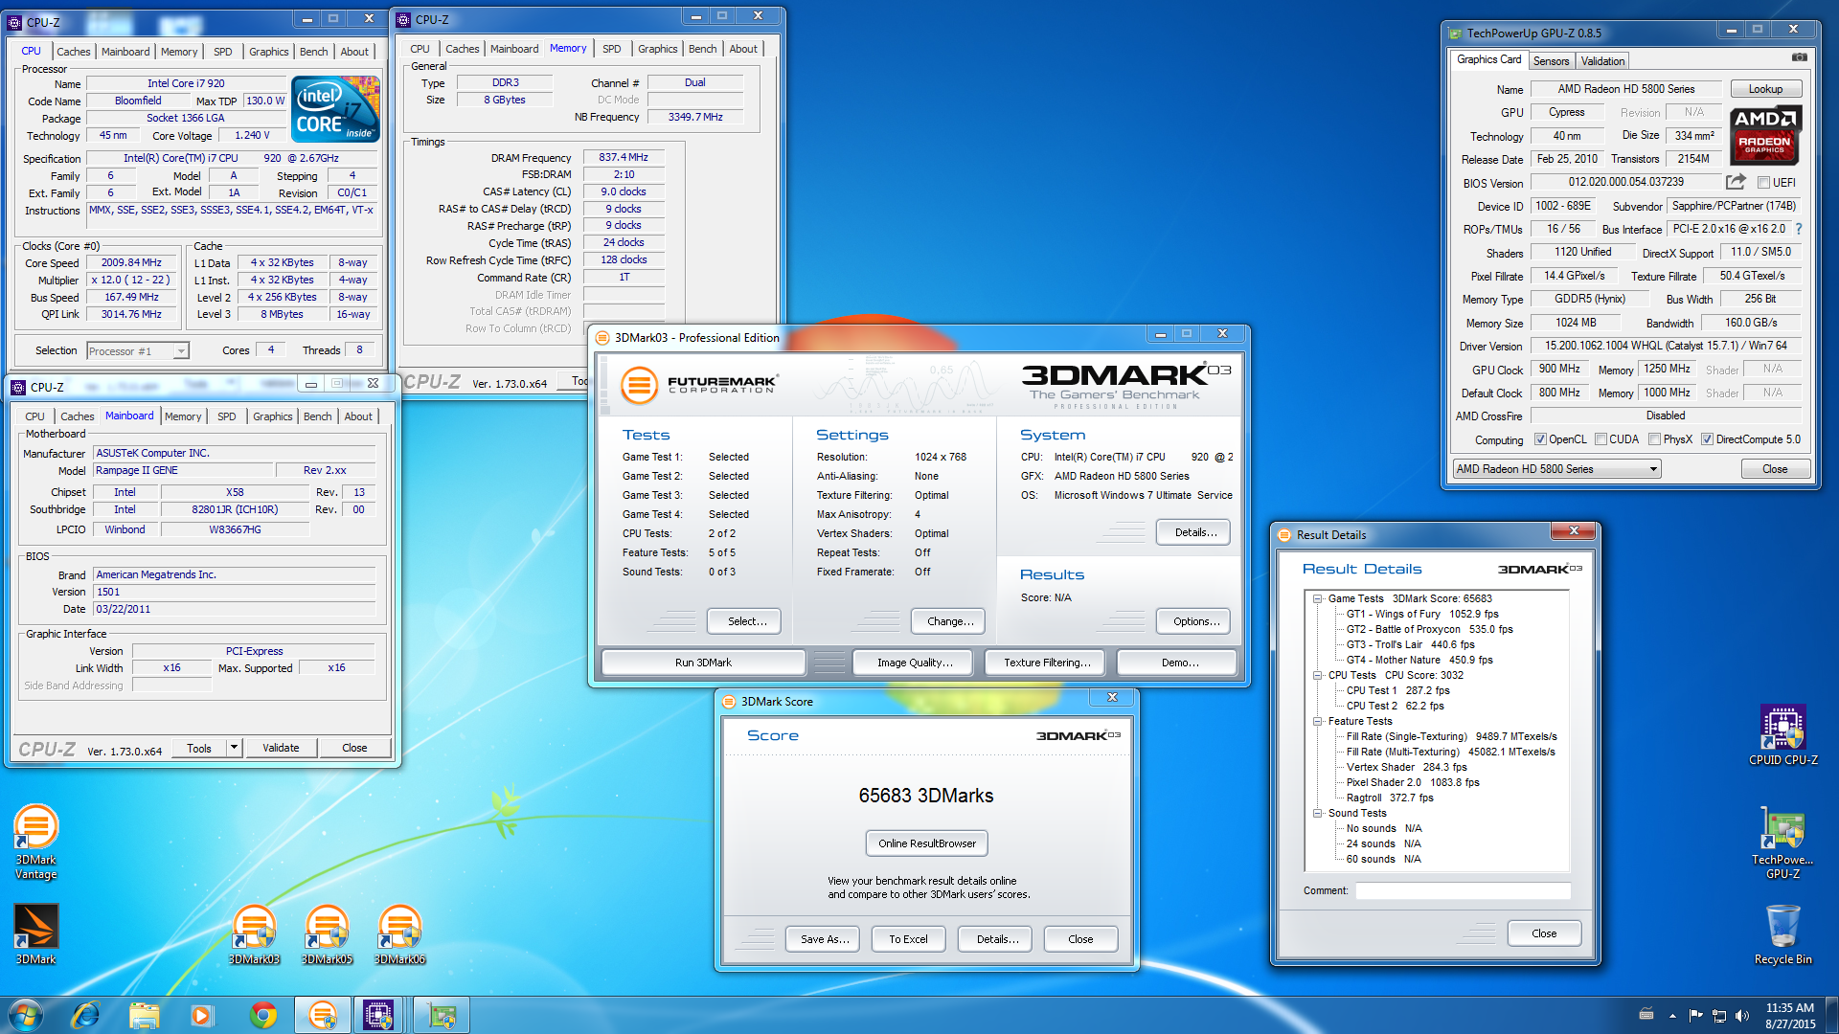The width and height of the screenshot is (1839, 1034).
Task: Click the volume speaker tray icon
Action: coord(1742,1016)
